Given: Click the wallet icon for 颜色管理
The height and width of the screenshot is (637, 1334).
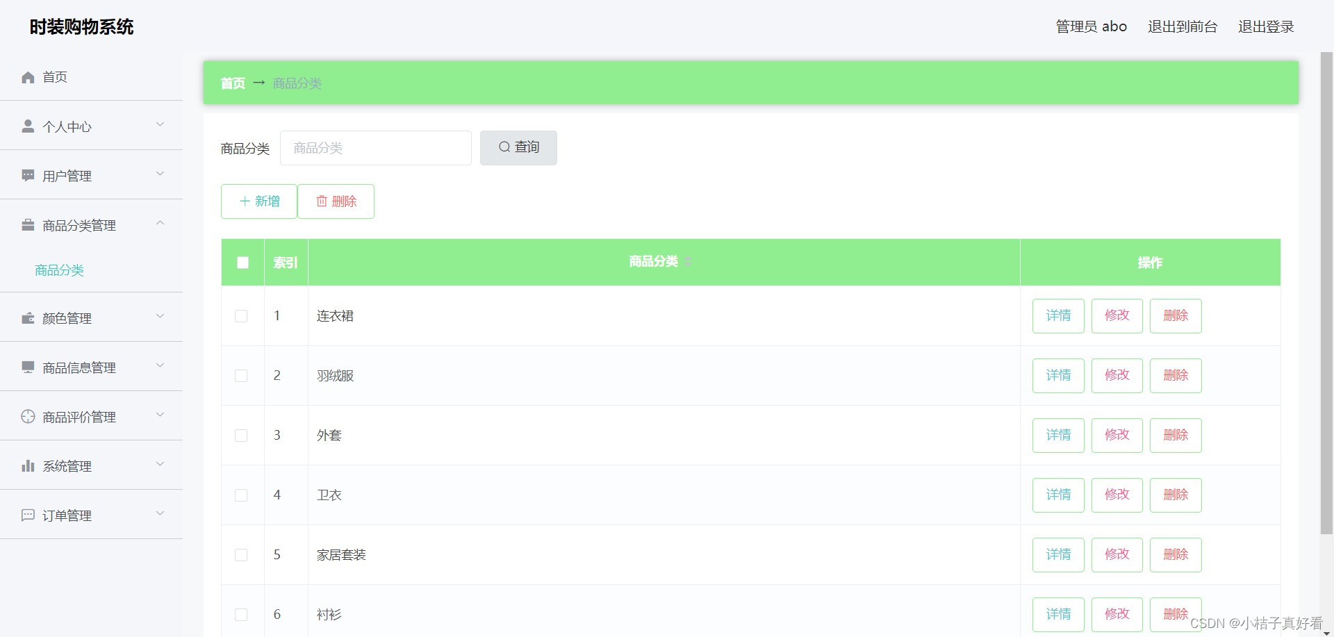Looking at the screenshot, I should coord(28,317).
